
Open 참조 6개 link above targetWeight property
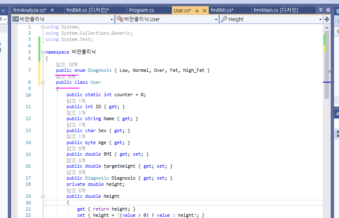(x=76, y=160)
